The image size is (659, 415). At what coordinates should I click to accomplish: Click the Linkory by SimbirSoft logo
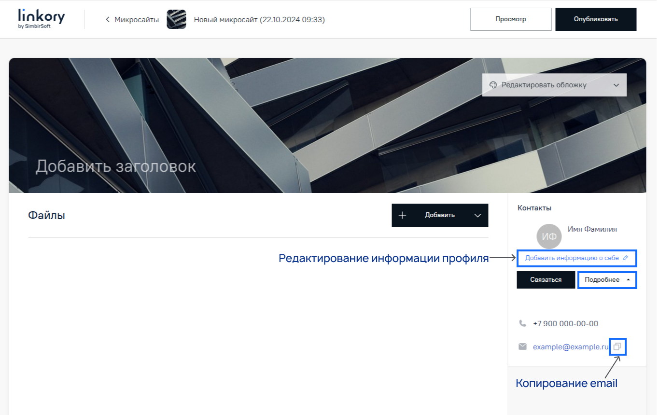coord(42,19)
